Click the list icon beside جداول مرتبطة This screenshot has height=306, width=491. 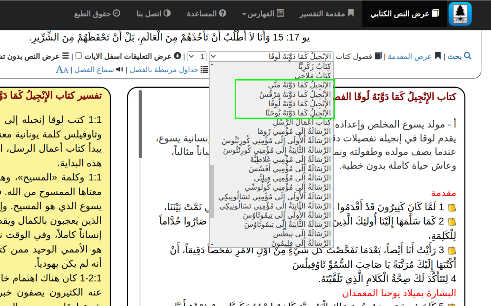pos(204,70)
